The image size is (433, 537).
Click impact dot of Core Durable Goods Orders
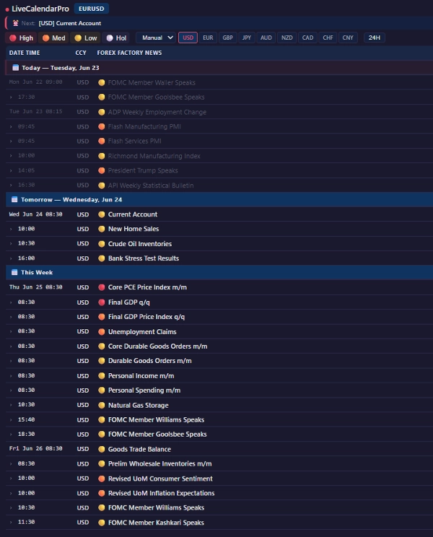click(101, 346)
